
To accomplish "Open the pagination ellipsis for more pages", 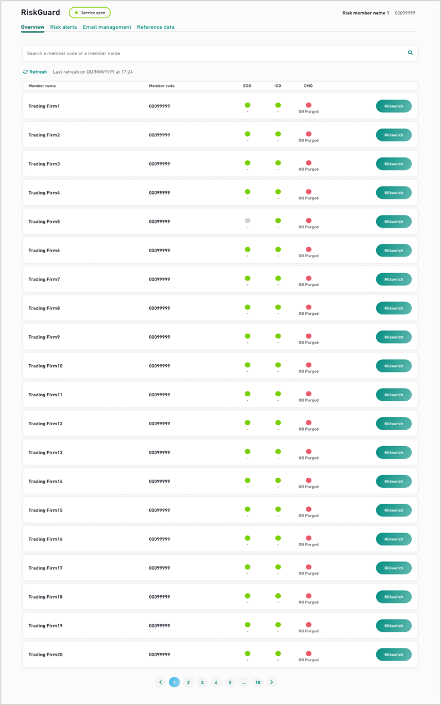I will tap(244, 682).
